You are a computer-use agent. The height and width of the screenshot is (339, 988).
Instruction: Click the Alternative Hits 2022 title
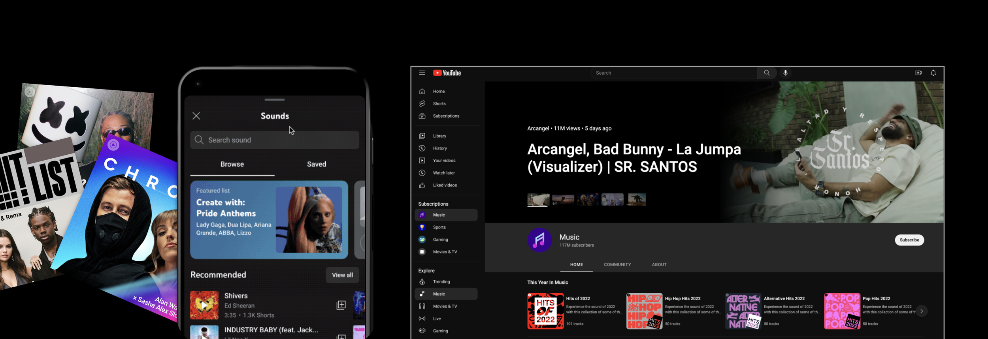pyautogui.click(x=784, y=299)
